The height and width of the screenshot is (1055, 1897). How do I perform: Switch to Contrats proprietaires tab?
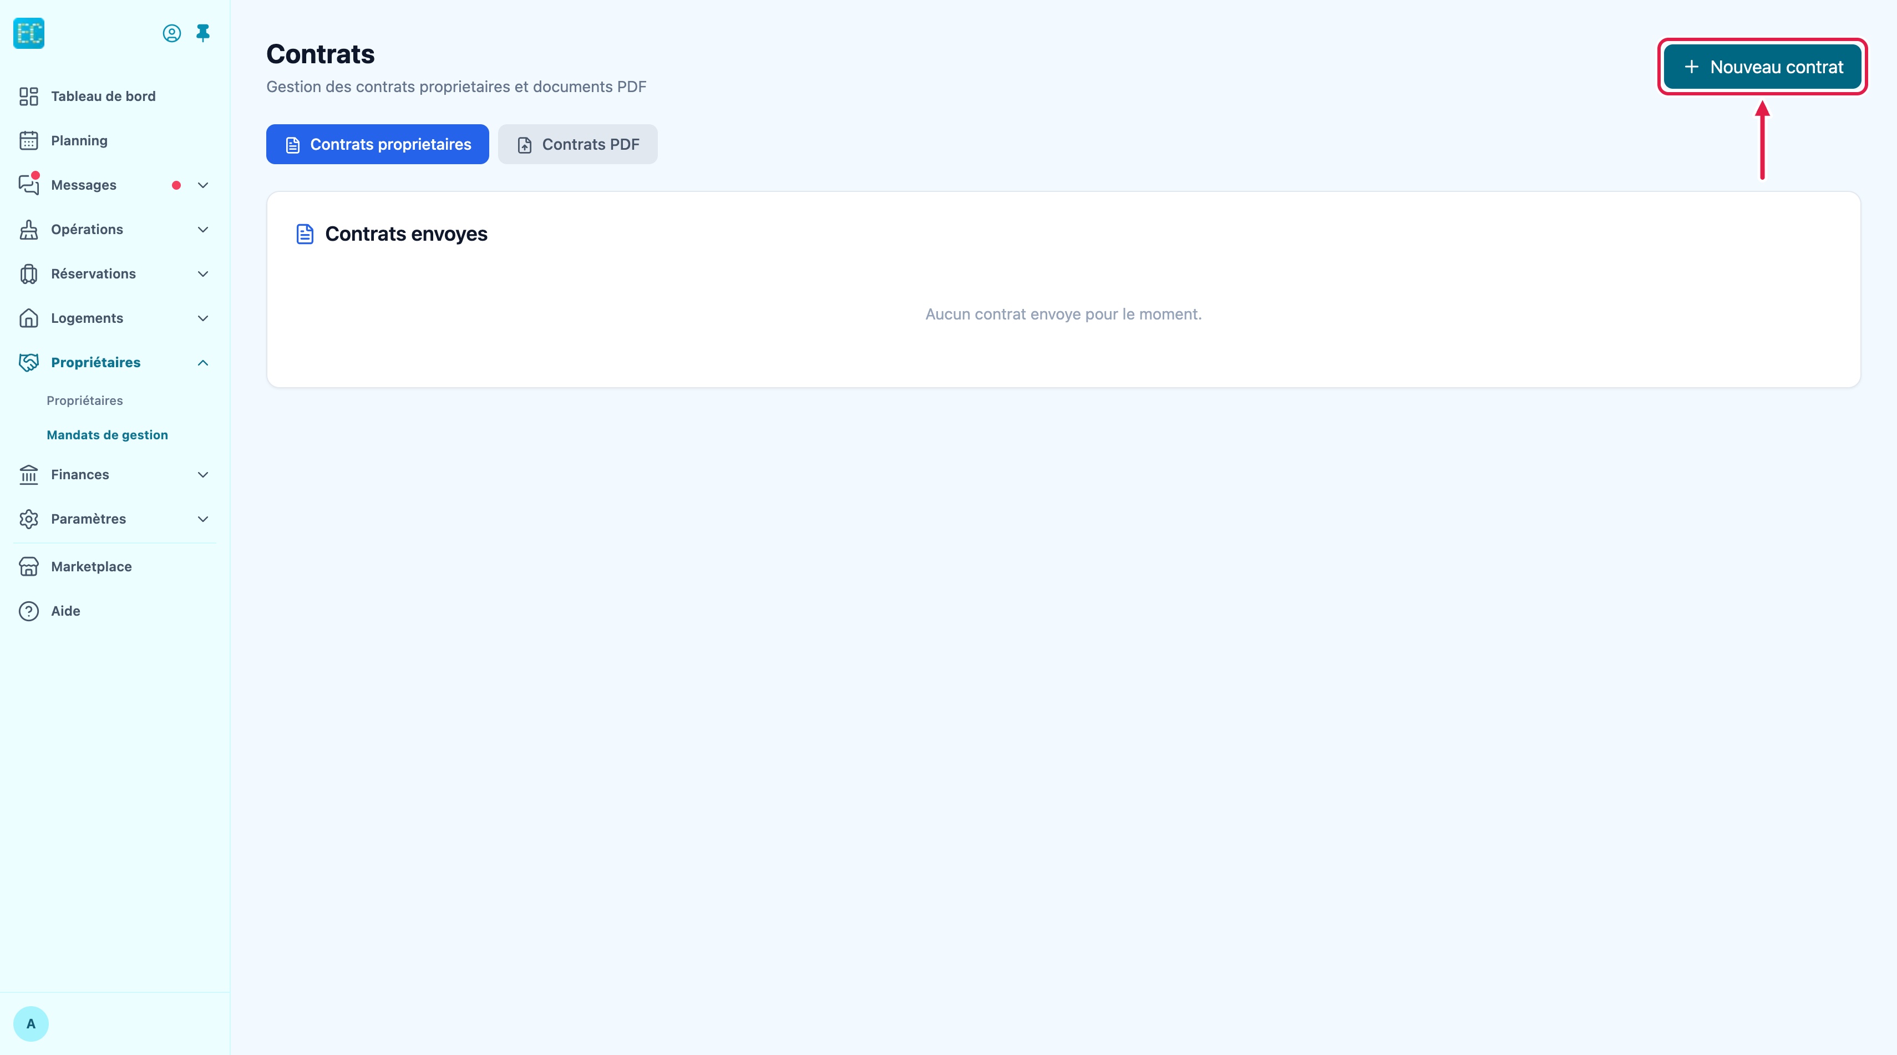pos(377,144)
